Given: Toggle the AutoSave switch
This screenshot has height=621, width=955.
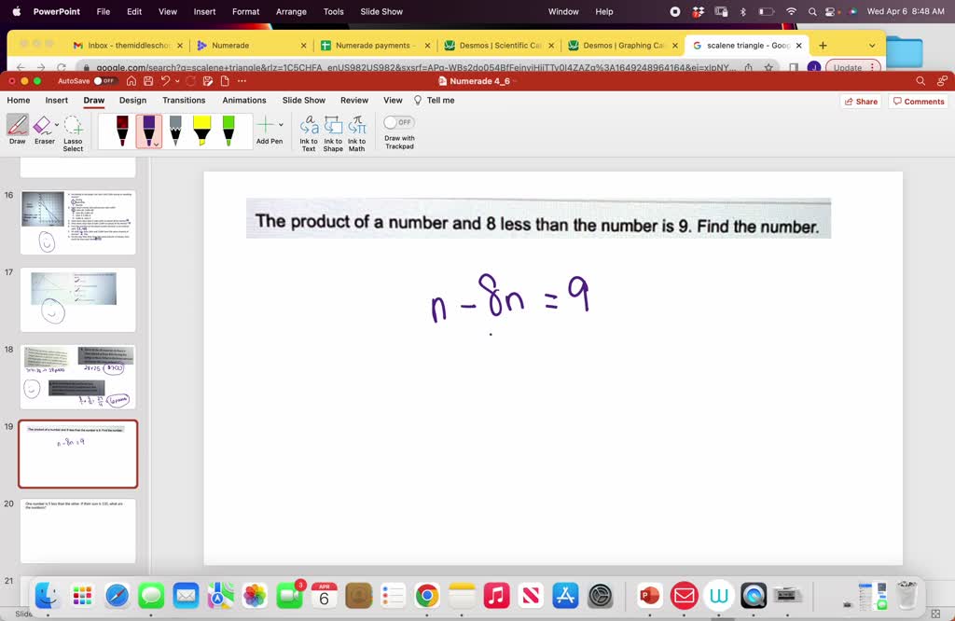Looking at the screenshot, I should click(104, 81).
